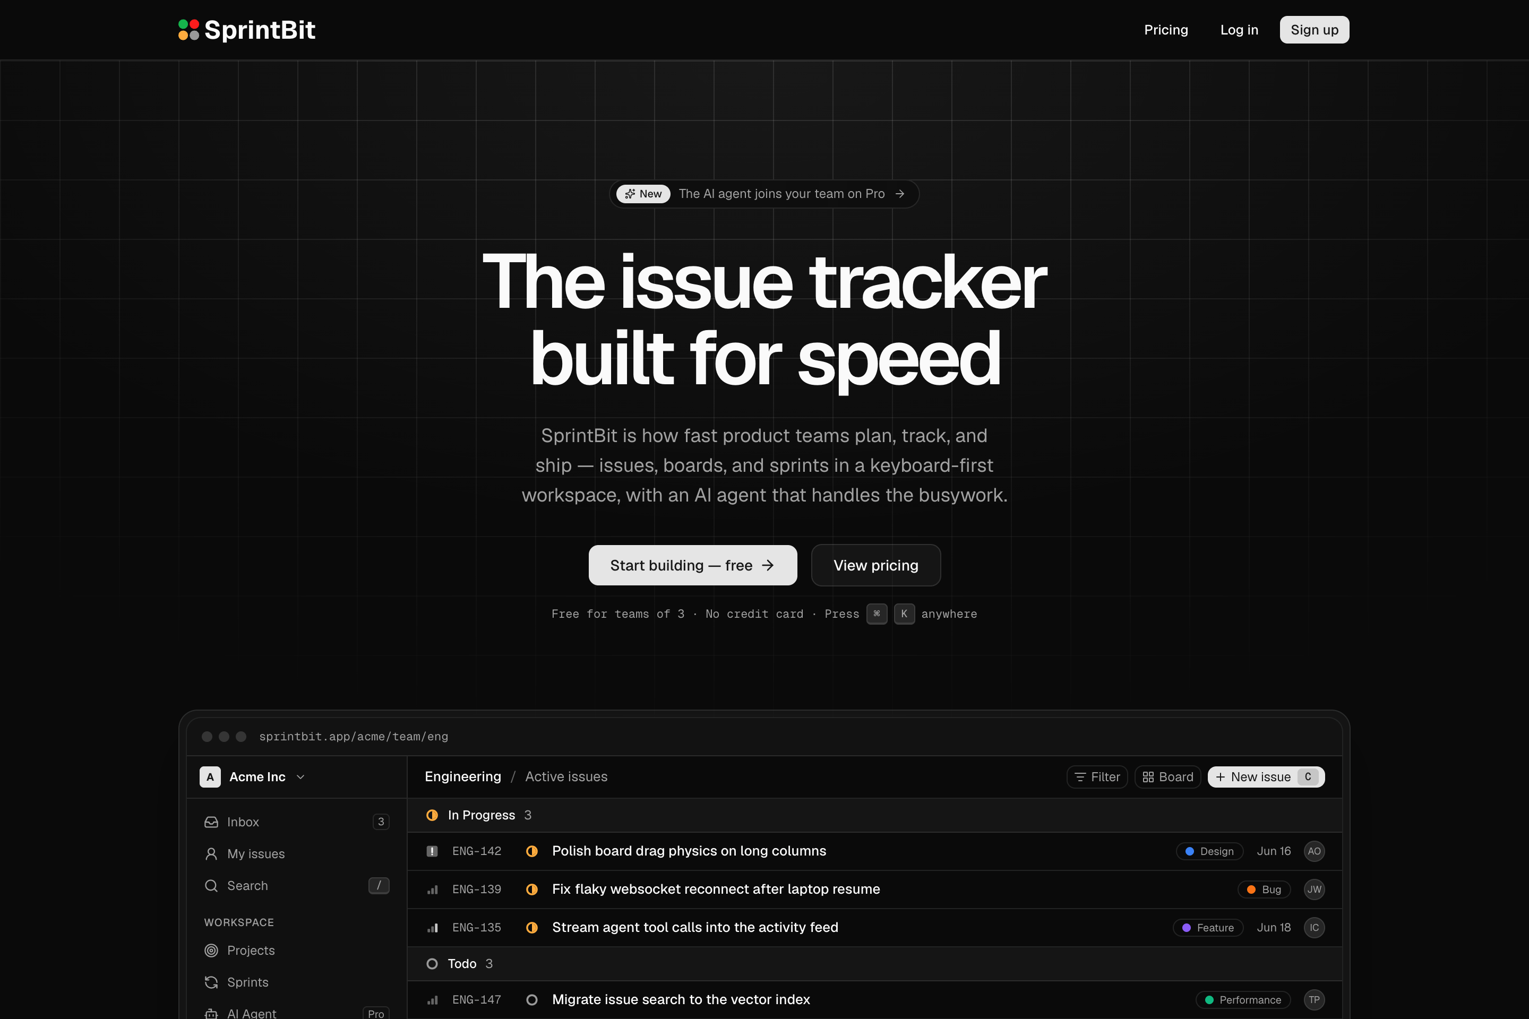Screen dimensions: 1529x1019
Task: Click the ENG-135 issue ID
Action: tap(477, 928)
